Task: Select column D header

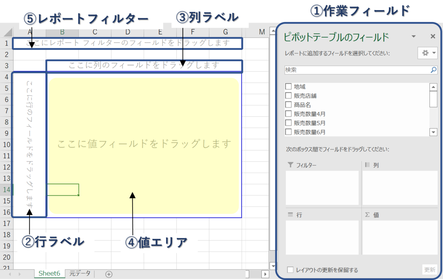Action: point(128,32)
